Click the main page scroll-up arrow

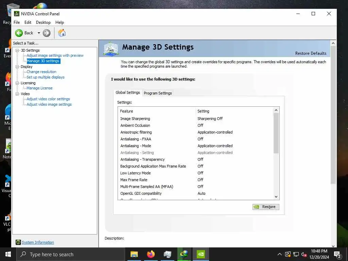pyautogui.click(x=333, y=43)
